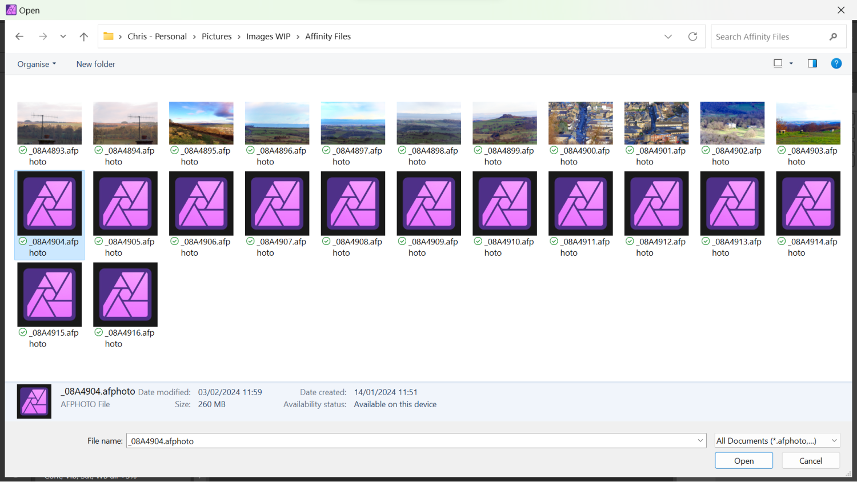
Task: Click the back navigation arrow
Action: click(x=19, y=36)
